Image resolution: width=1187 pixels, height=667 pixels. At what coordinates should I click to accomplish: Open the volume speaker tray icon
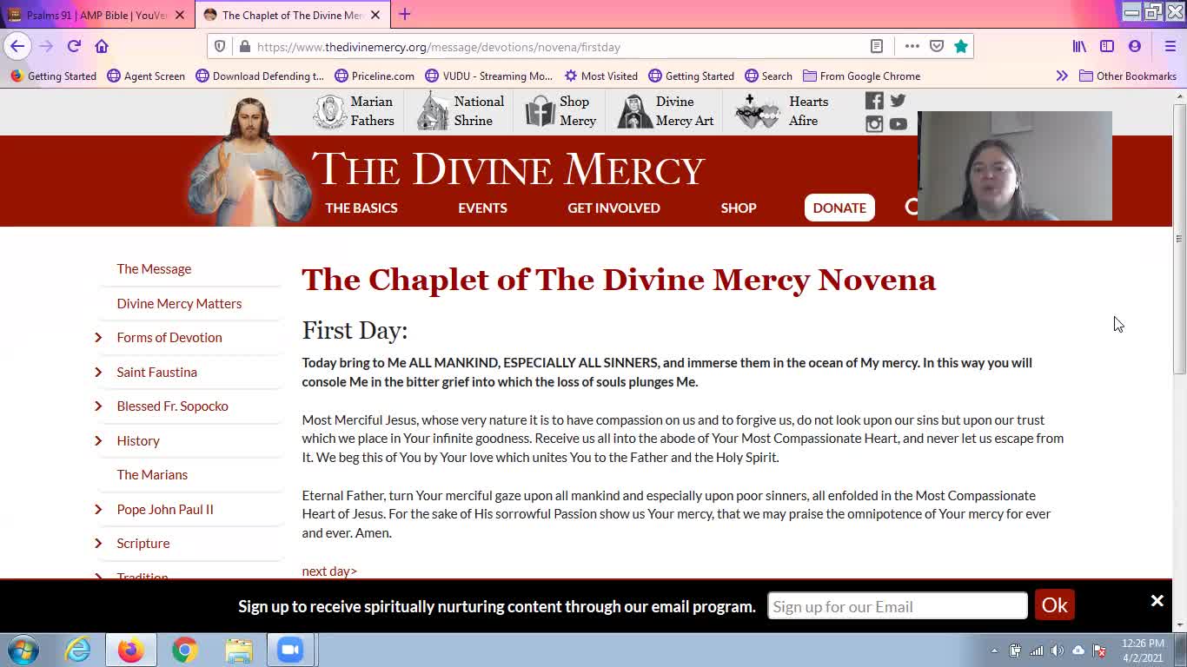(1058, 650)
